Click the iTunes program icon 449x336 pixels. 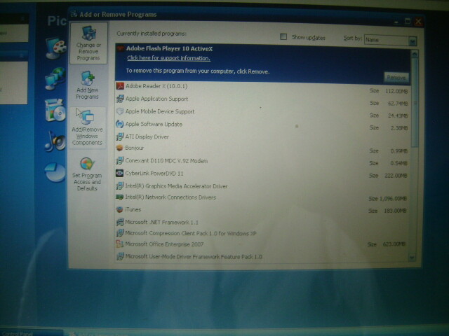pos(120,209)
